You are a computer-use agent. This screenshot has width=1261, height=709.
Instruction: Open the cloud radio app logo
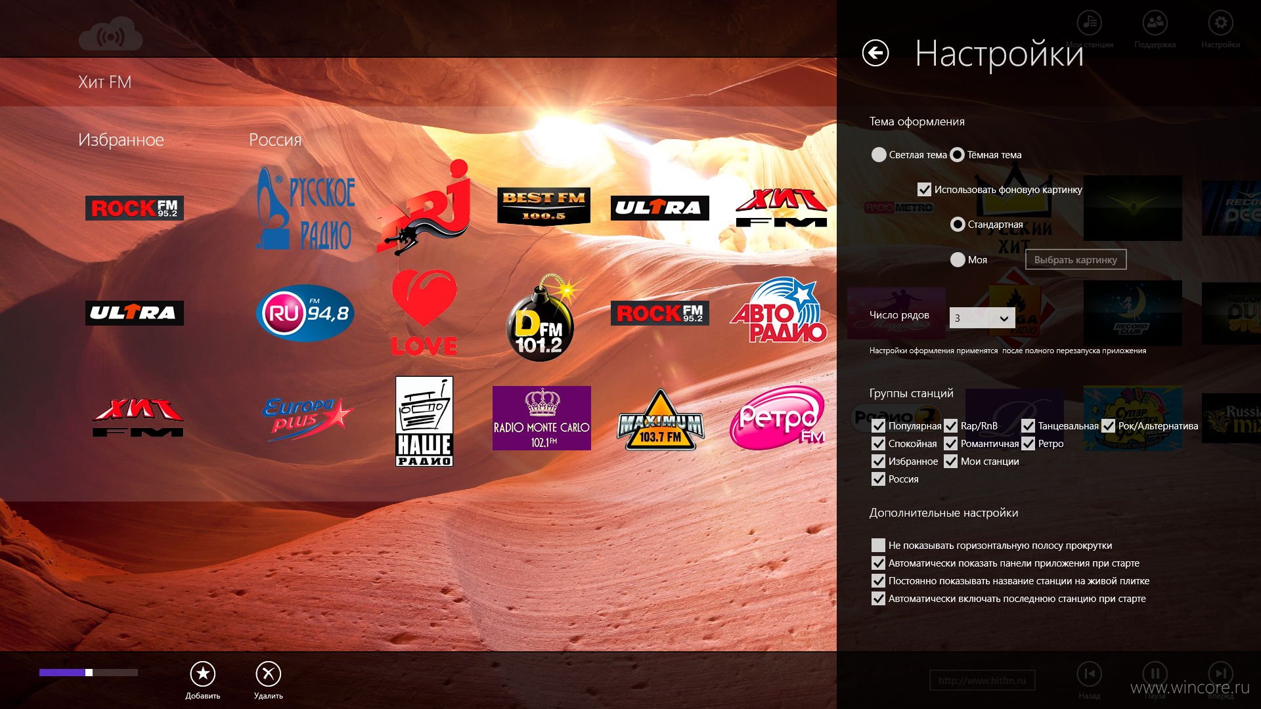[x=110, y=34]
